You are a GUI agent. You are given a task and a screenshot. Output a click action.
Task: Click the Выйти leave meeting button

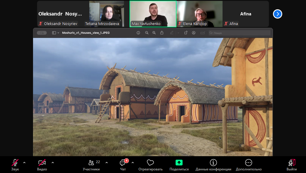click(292, 165)
